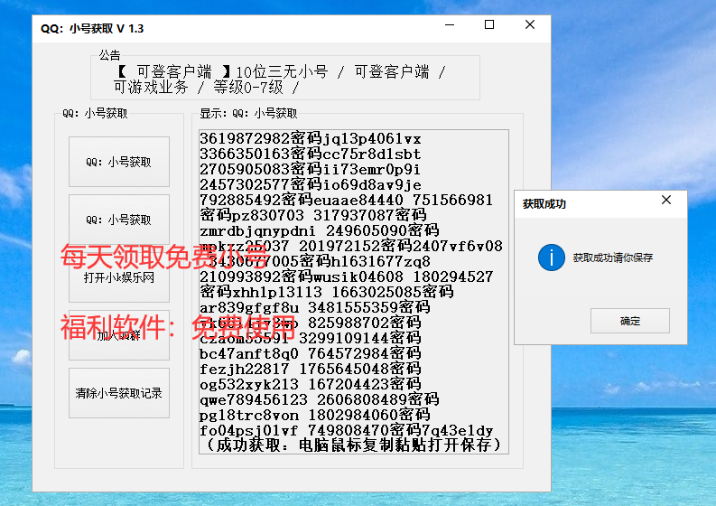This screenshot has width=716, height=506.
Task: Minimize the QQ: 小号获取 V 1.3 window
Action: pyautogui.click(x=450, y=24)
